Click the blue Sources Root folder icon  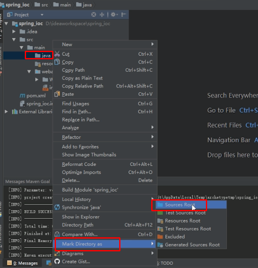point(160,204)
